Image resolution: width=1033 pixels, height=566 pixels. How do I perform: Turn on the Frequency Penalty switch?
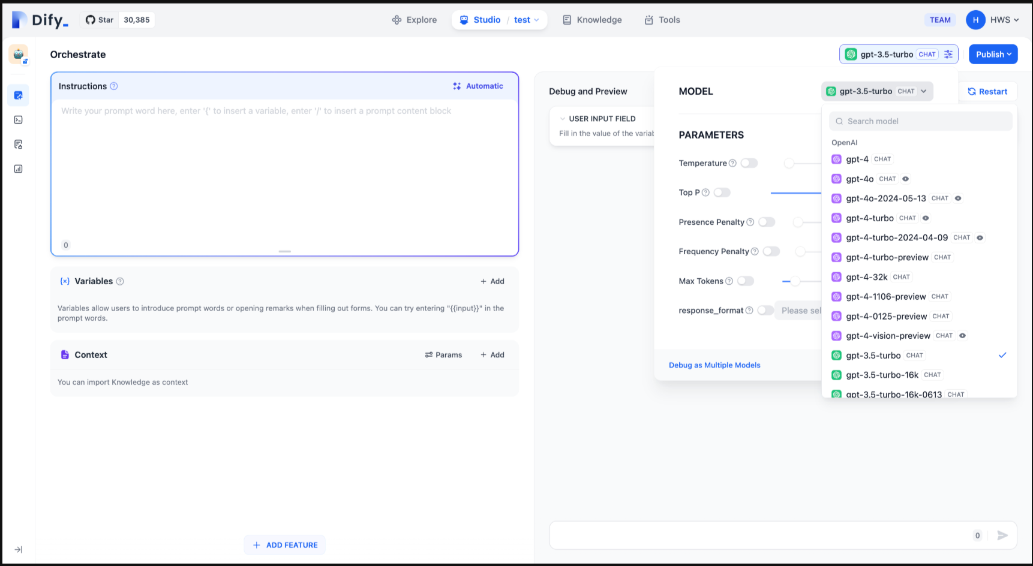pos(771,251)
